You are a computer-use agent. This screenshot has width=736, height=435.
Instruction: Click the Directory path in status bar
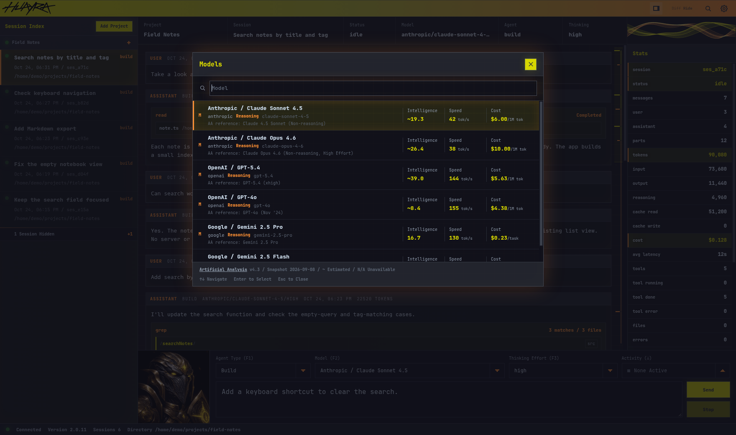[x=184, y=430]
